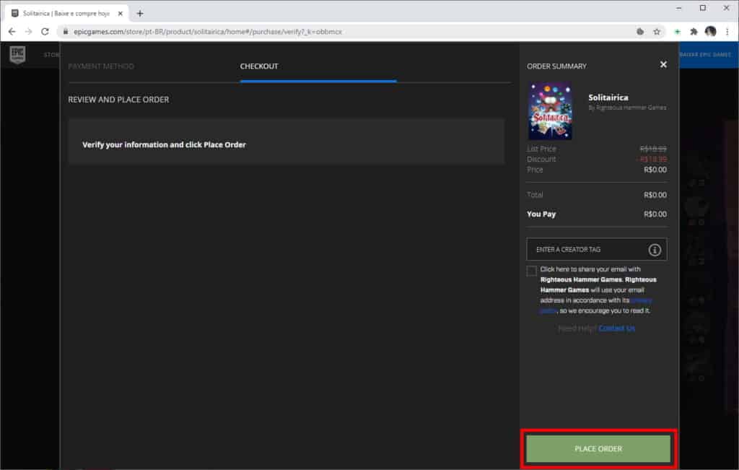739x470 pixels.
Task: Click the Solitairica game title
Action: click(x=608, y=97)
